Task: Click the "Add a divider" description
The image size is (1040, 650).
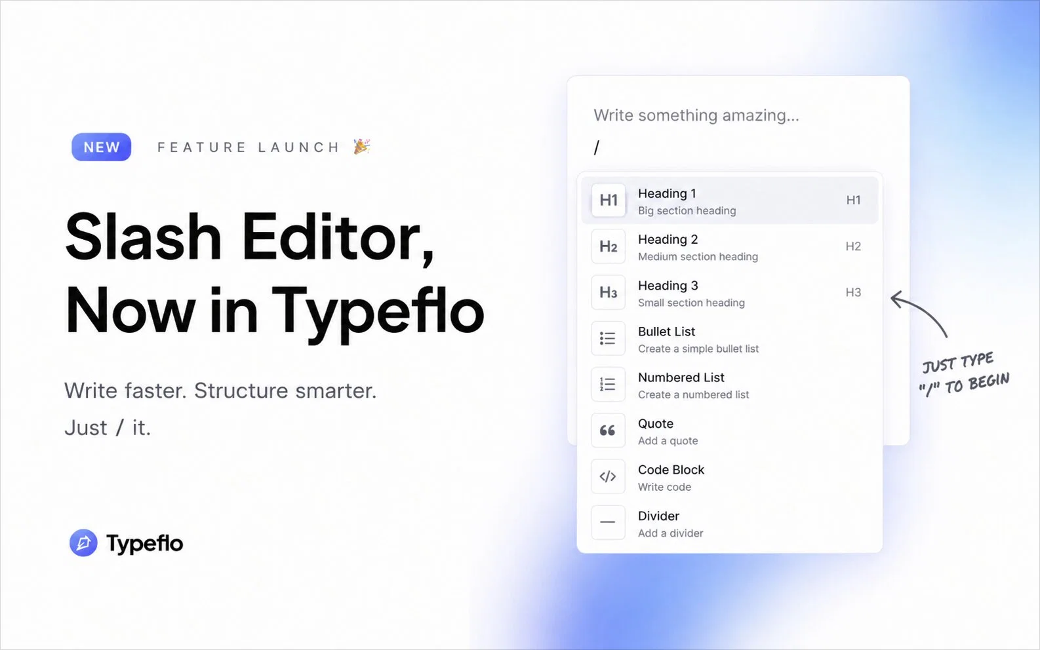Action: [670, 533]
